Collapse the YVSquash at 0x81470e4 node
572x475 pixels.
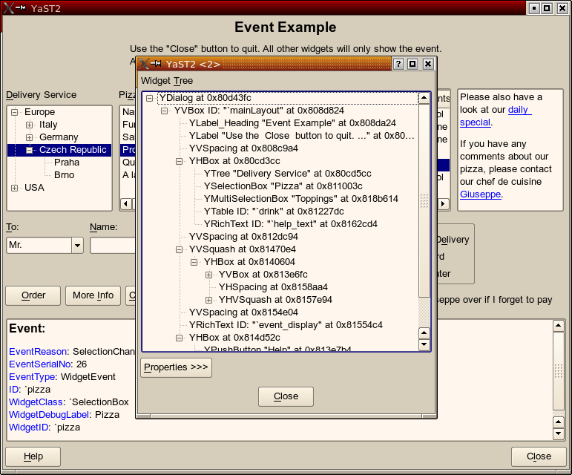pyautogui.click(x=180, y=249)
